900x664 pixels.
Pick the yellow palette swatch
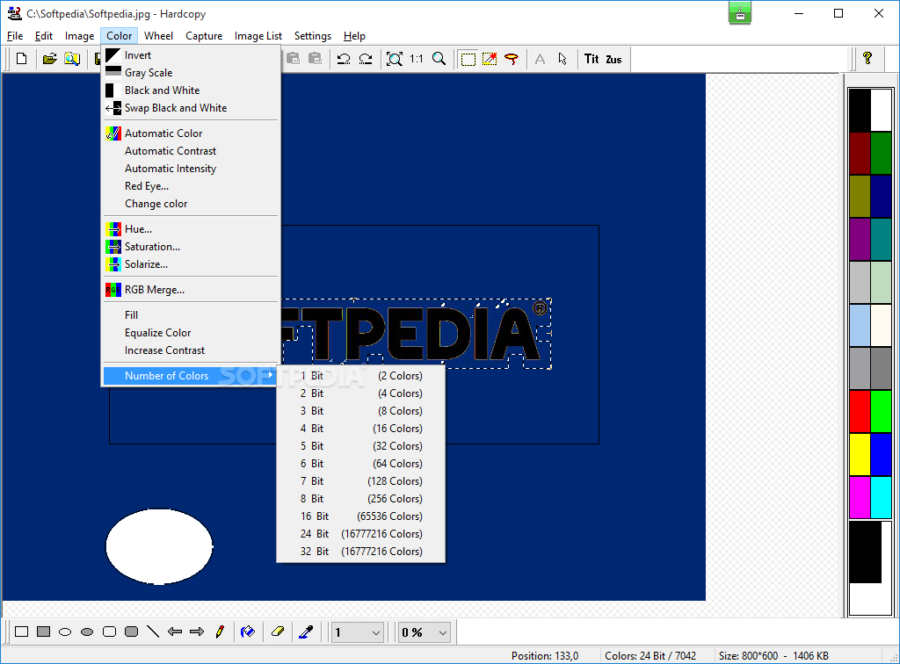click(x=860, y=454)
